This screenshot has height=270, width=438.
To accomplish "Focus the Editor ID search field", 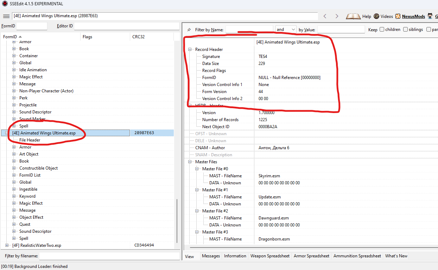I will pyautogui.click(x=127, y=26).
